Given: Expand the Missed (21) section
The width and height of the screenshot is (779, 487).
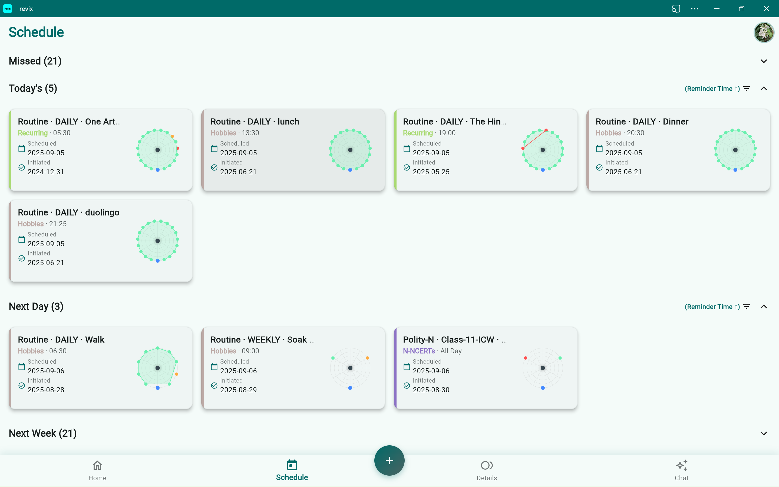Looking at the screenshot, I should click(764, 61).
